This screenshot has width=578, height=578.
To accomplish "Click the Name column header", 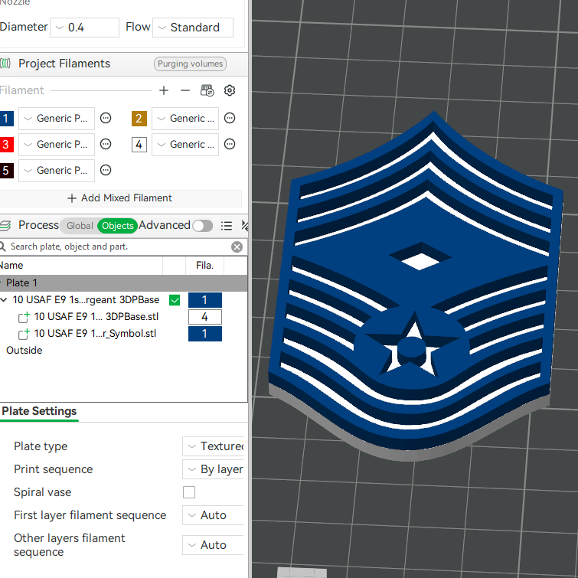I will point(81,266).
